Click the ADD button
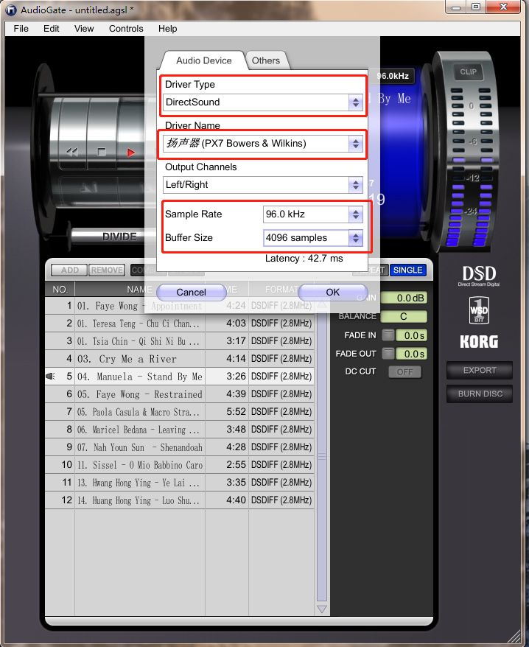 pos(69,270)
